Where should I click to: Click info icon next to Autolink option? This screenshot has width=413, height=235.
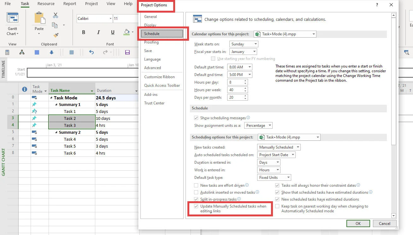coord(257,192)
